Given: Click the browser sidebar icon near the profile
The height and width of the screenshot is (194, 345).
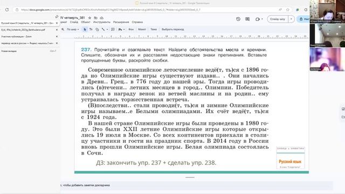Looking at the screenshot, I should (x=306, y=10).
